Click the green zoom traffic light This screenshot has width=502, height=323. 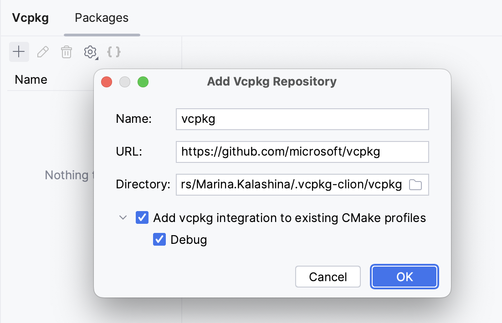[x=143, y=82]
